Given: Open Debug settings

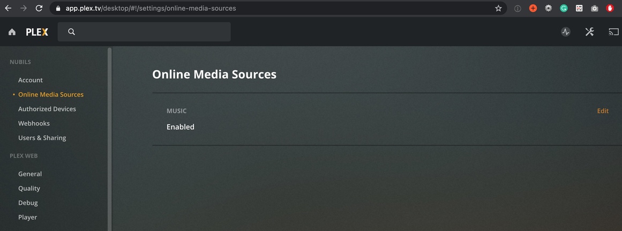Looking at the screenshot, I should (28, 203).
